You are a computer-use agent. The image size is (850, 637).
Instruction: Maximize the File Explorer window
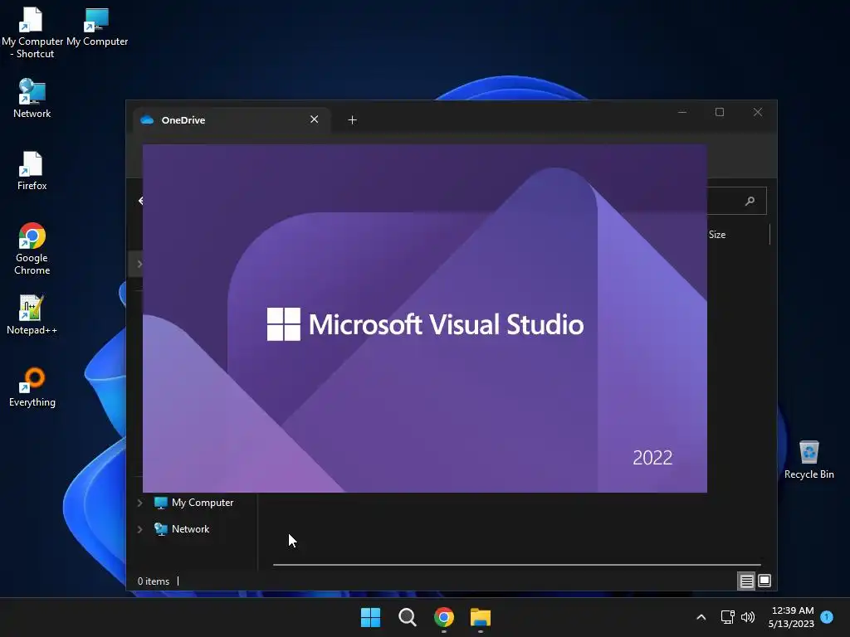[x=720, y=112]
